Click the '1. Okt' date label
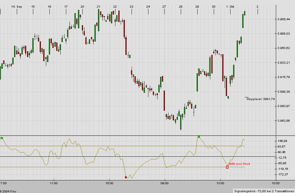The width and height of the screenshot is (295, 193). 230,6
